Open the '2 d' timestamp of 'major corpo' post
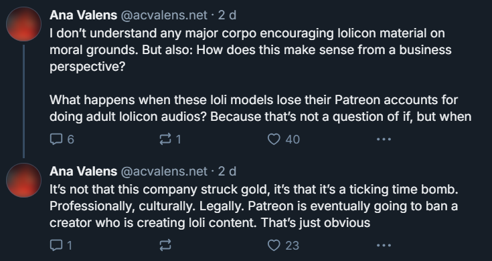Image resolution: width=492 pixels, height=261 pixels. [x=227, y=15]
